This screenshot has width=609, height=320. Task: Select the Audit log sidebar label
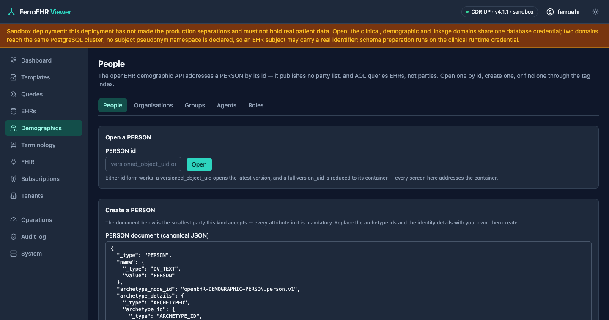33,237
